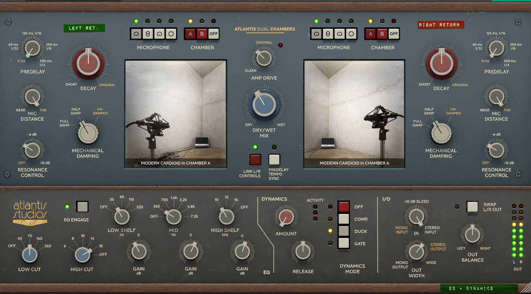This screenshot has width=531, height=294.
Task: Choose the figure-8 microphone on the right return
Action: pos(328,34)
